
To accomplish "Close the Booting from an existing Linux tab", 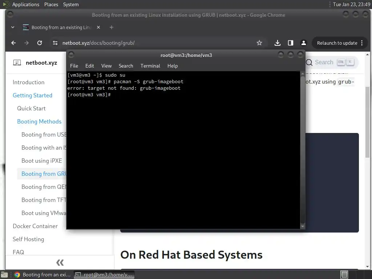I will [x=98, y=27].
